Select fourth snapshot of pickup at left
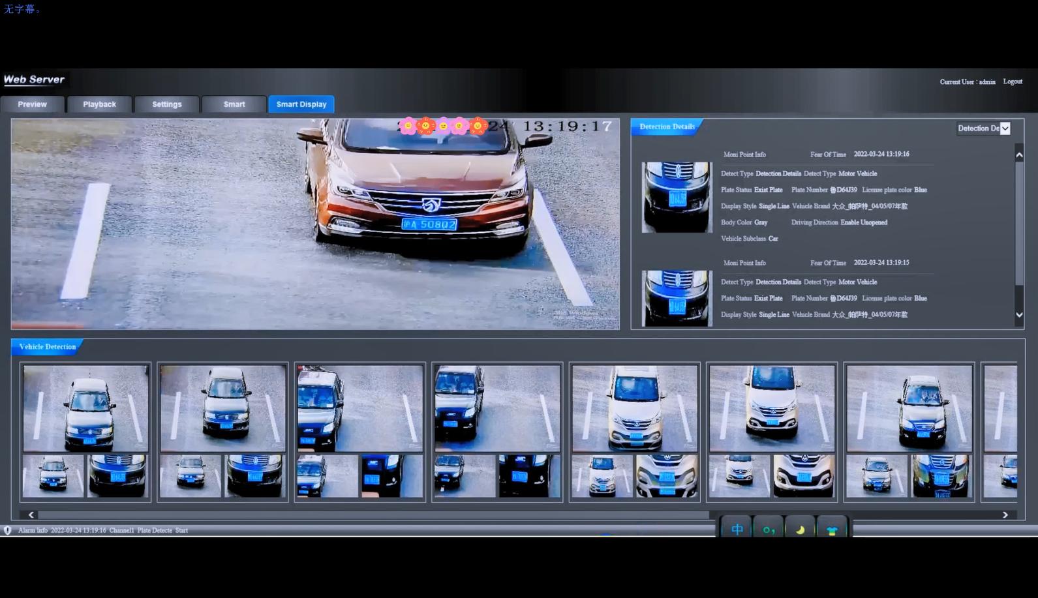Viewport: 1038px width, 598px height. click(x=497, y=408)
